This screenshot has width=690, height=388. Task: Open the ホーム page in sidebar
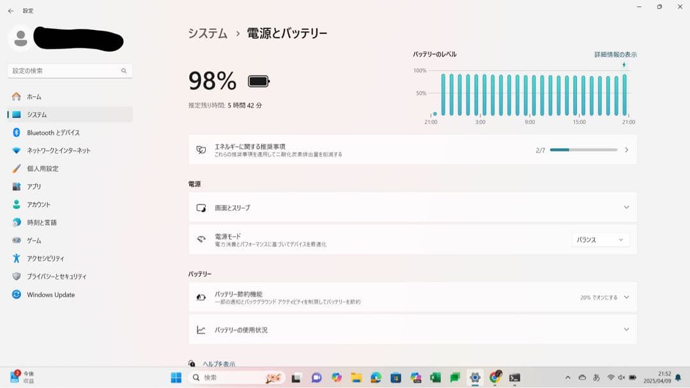[34, 97]
